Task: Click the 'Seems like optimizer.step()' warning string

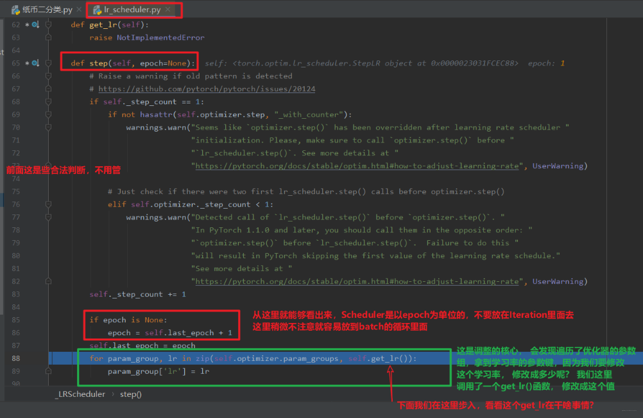Action: [x=380, y=127]
